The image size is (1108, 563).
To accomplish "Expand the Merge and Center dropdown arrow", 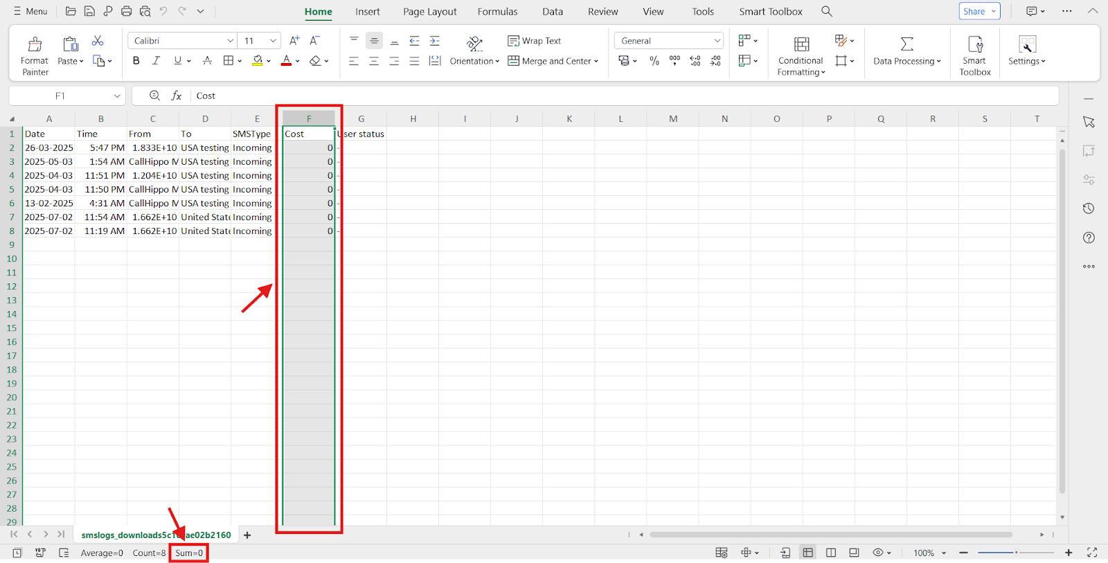I will (x=596, y=62).
